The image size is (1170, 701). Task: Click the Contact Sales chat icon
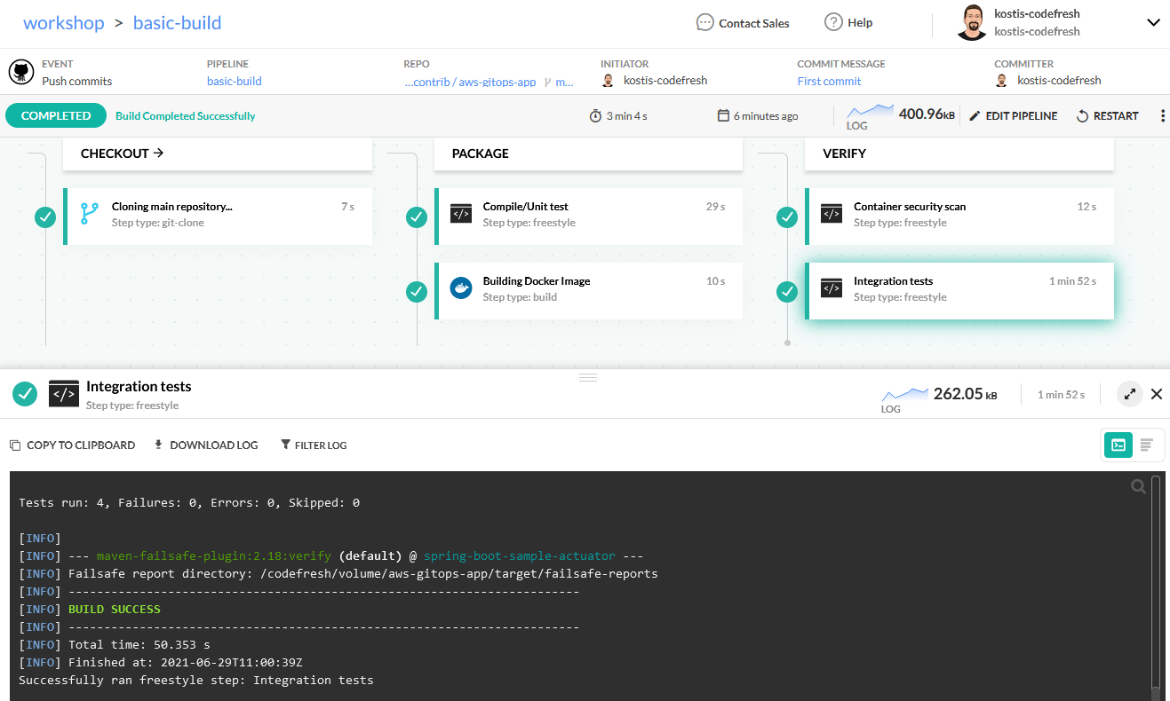(704, 23)
